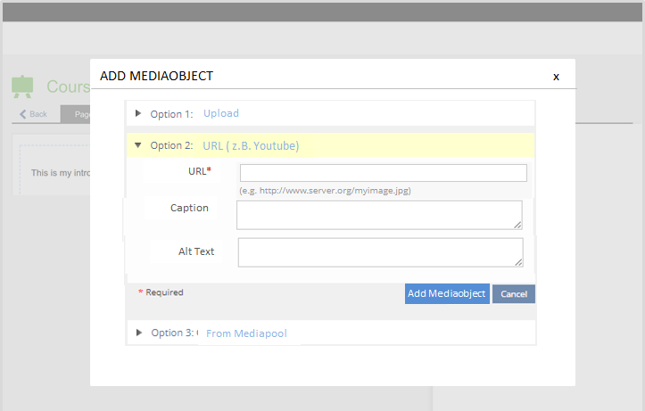Close the Add Mediaobject dialog

(556, 77)
